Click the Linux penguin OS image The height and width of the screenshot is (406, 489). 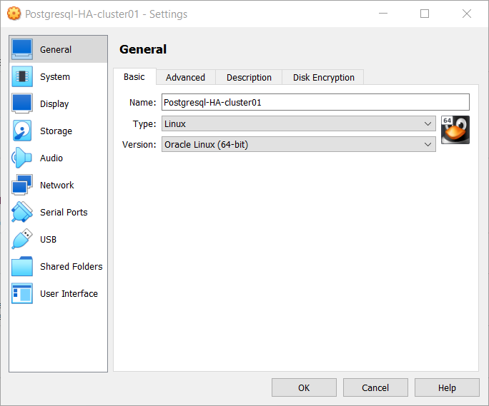point(455,130)
